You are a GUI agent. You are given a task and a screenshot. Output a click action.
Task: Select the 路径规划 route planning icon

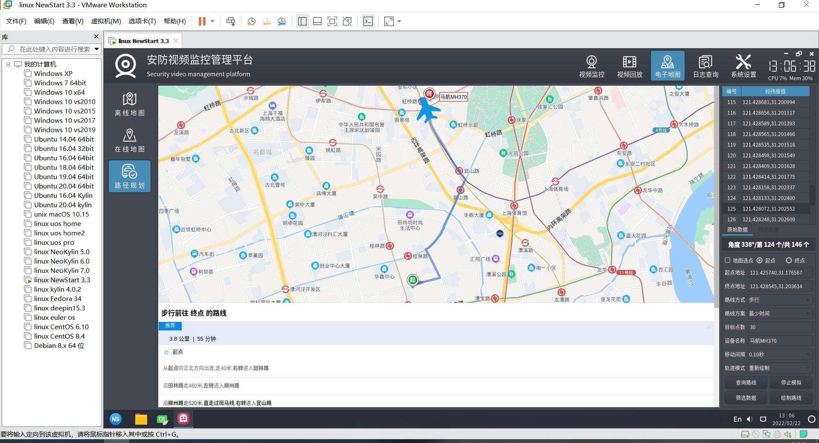pos(130,176)
